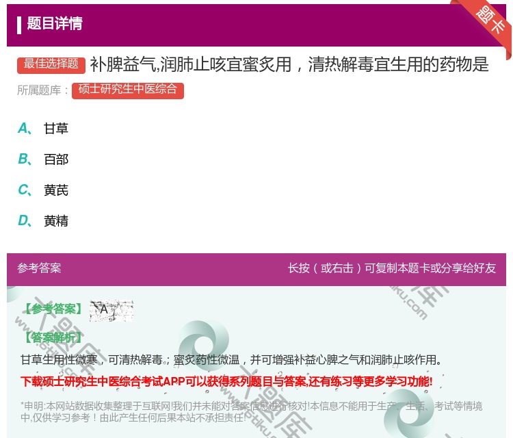
Task: Select answer option C 黄芪
Action: click(x=43, y=190)
